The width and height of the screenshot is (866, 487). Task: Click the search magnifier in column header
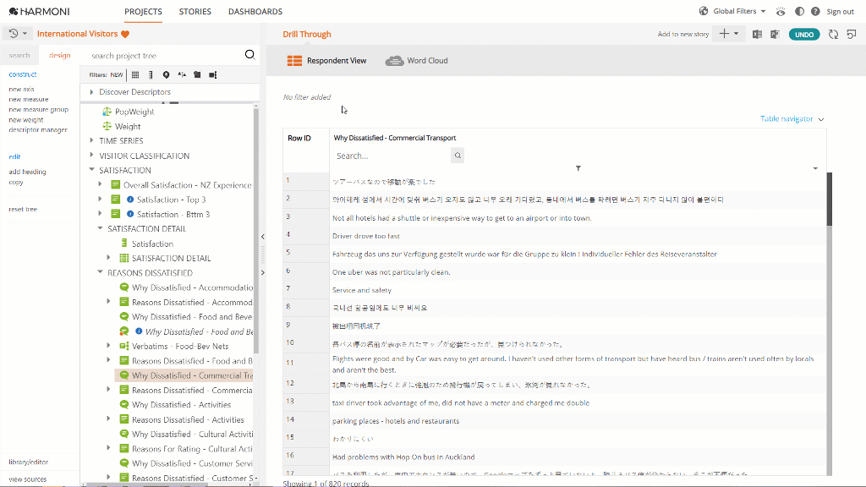(458, 156)
